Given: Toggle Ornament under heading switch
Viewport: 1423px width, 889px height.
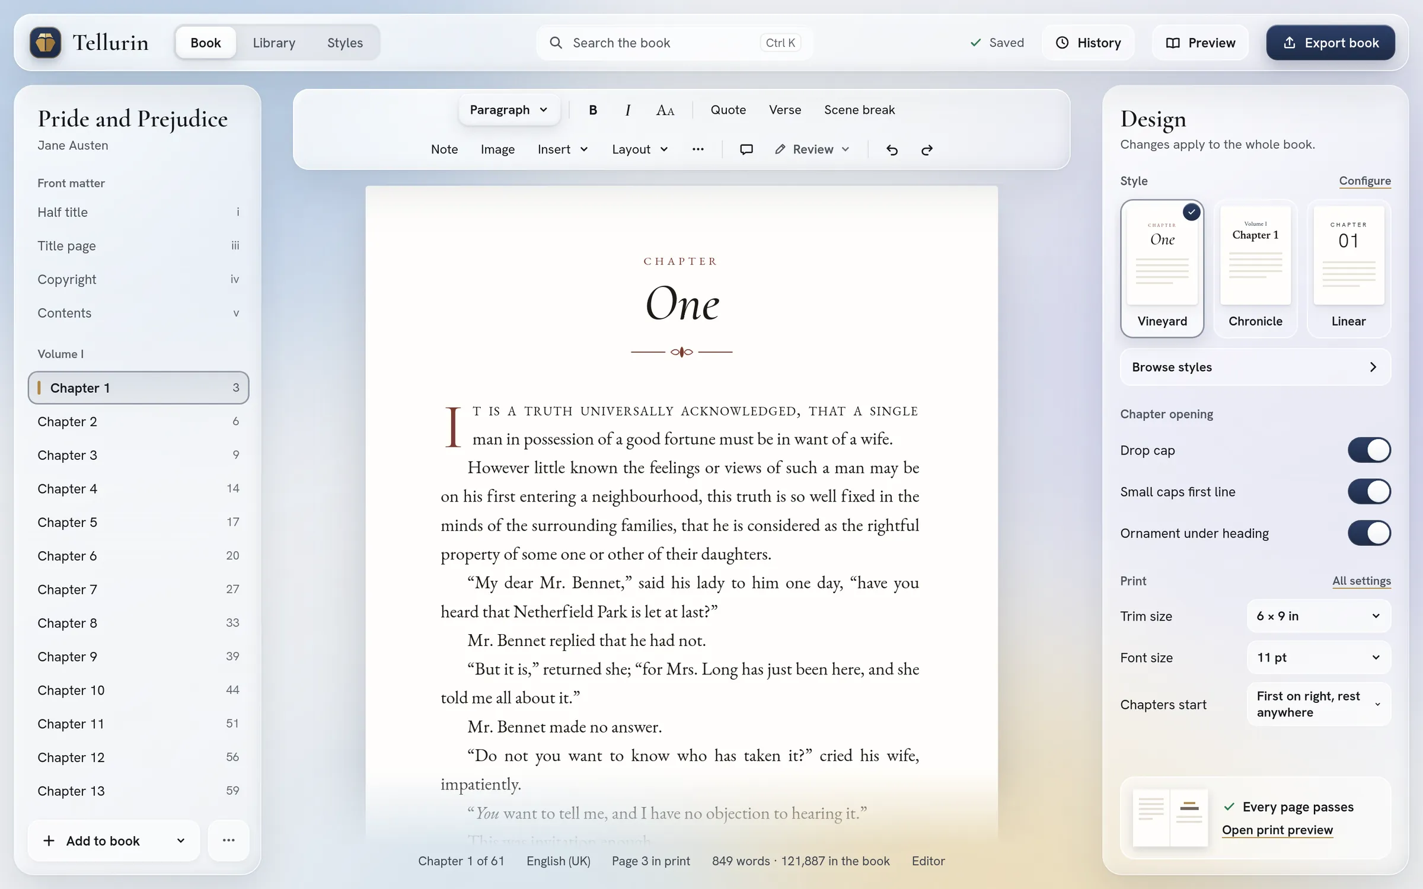Looking at the screenshot, I should pyautogui.click(x=1369, y=533).
